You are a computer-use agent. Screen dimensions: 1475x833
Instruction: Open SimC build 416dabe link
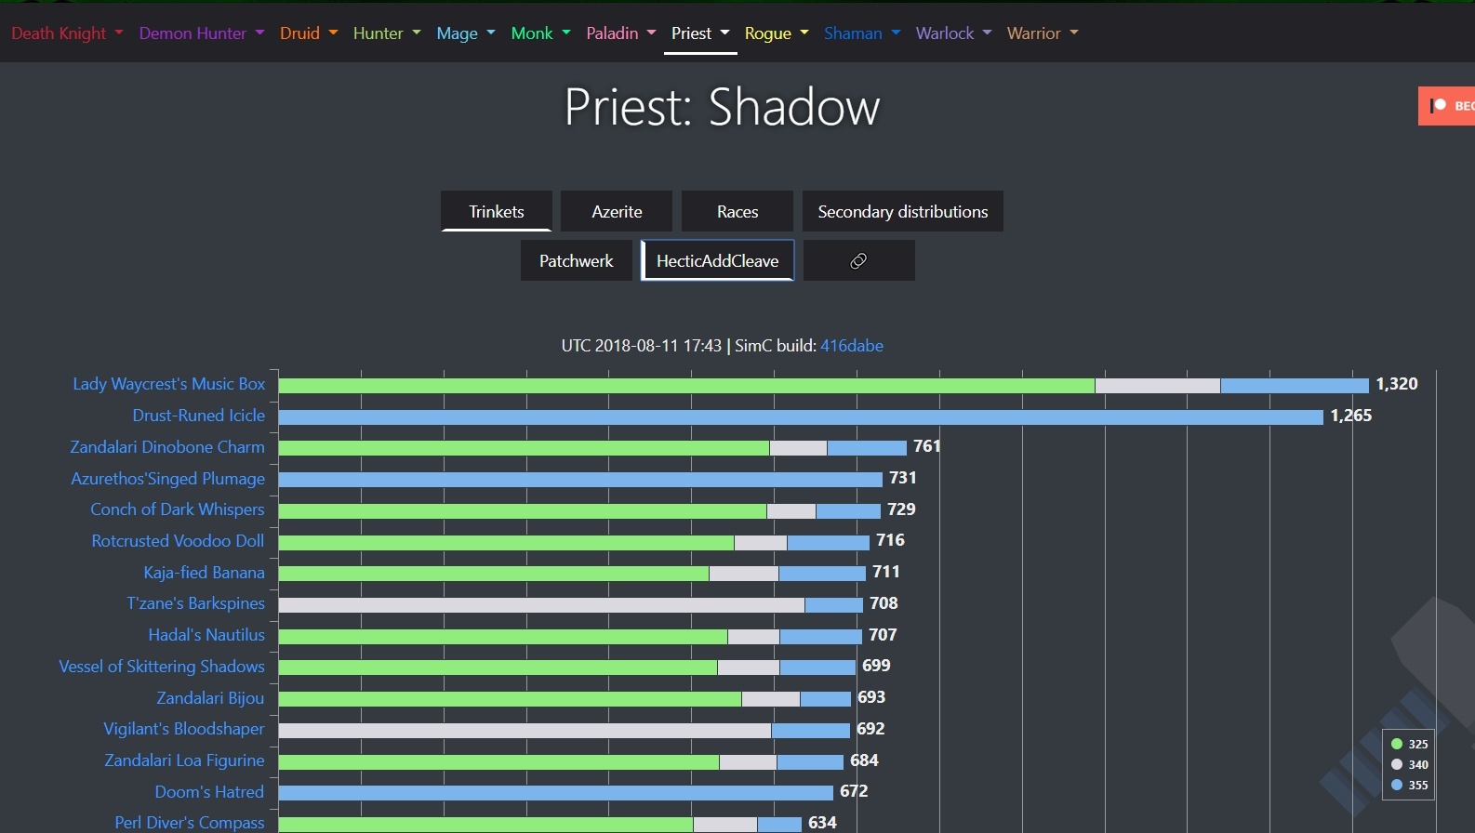(852, 346)
